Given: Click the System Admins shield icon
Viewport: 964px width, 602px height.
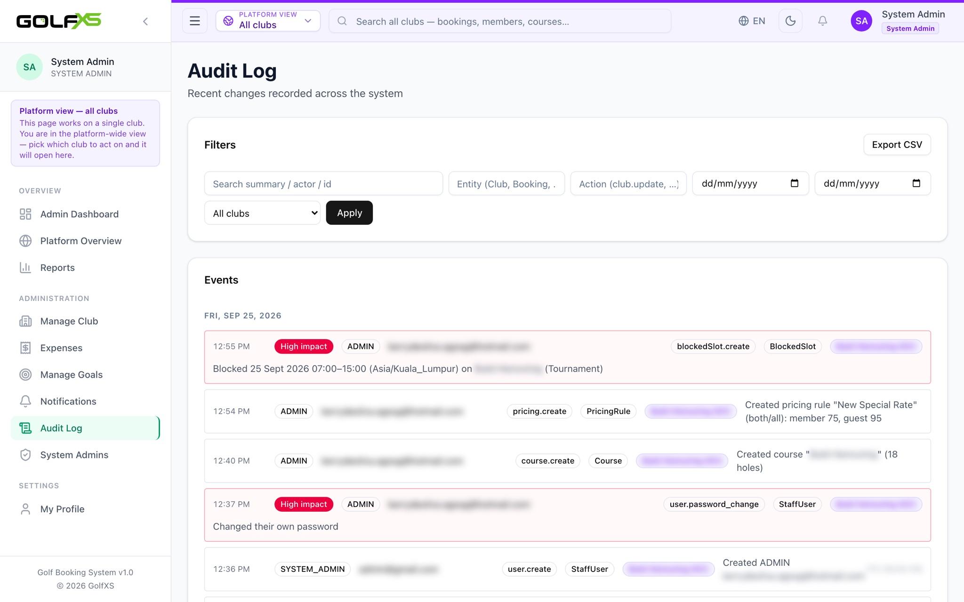Looking at the screenshot, I should click(x=25, y=455).
